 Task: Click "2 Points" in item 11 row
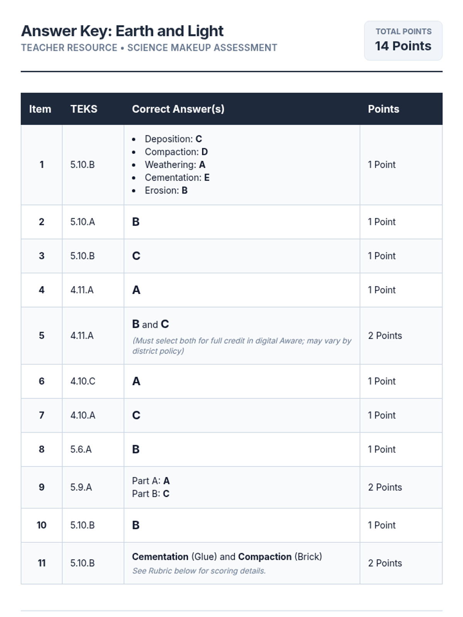pos(385,563)
